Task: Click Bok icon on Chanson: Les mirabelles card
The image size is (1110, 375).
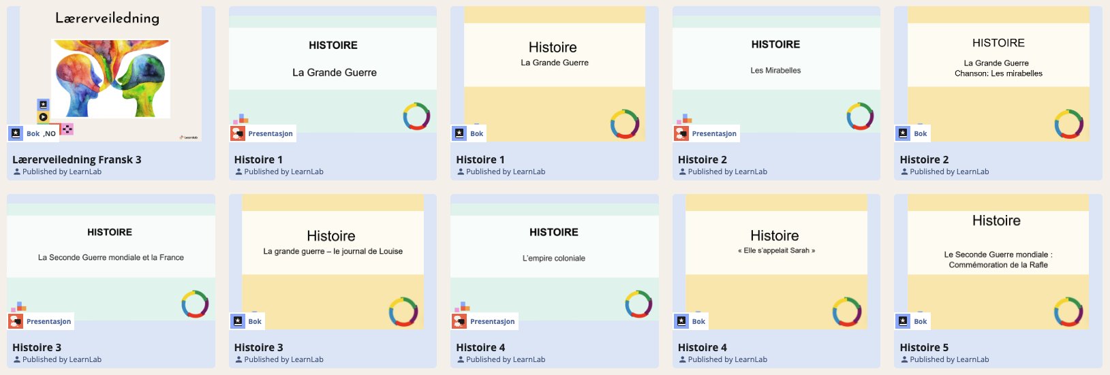Action: click(x=903, y=133)
